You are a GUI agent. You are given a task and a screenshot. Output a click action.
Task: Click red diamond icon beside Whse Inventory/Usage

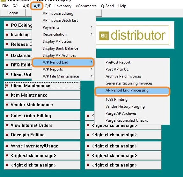[7, 146]
